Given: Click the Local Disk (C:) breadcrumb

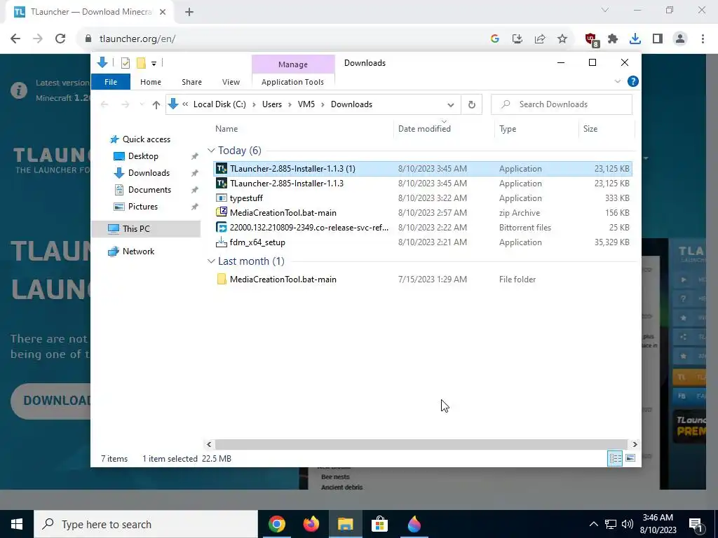Looking at the screenshot, I should click(x=219, y=104).
